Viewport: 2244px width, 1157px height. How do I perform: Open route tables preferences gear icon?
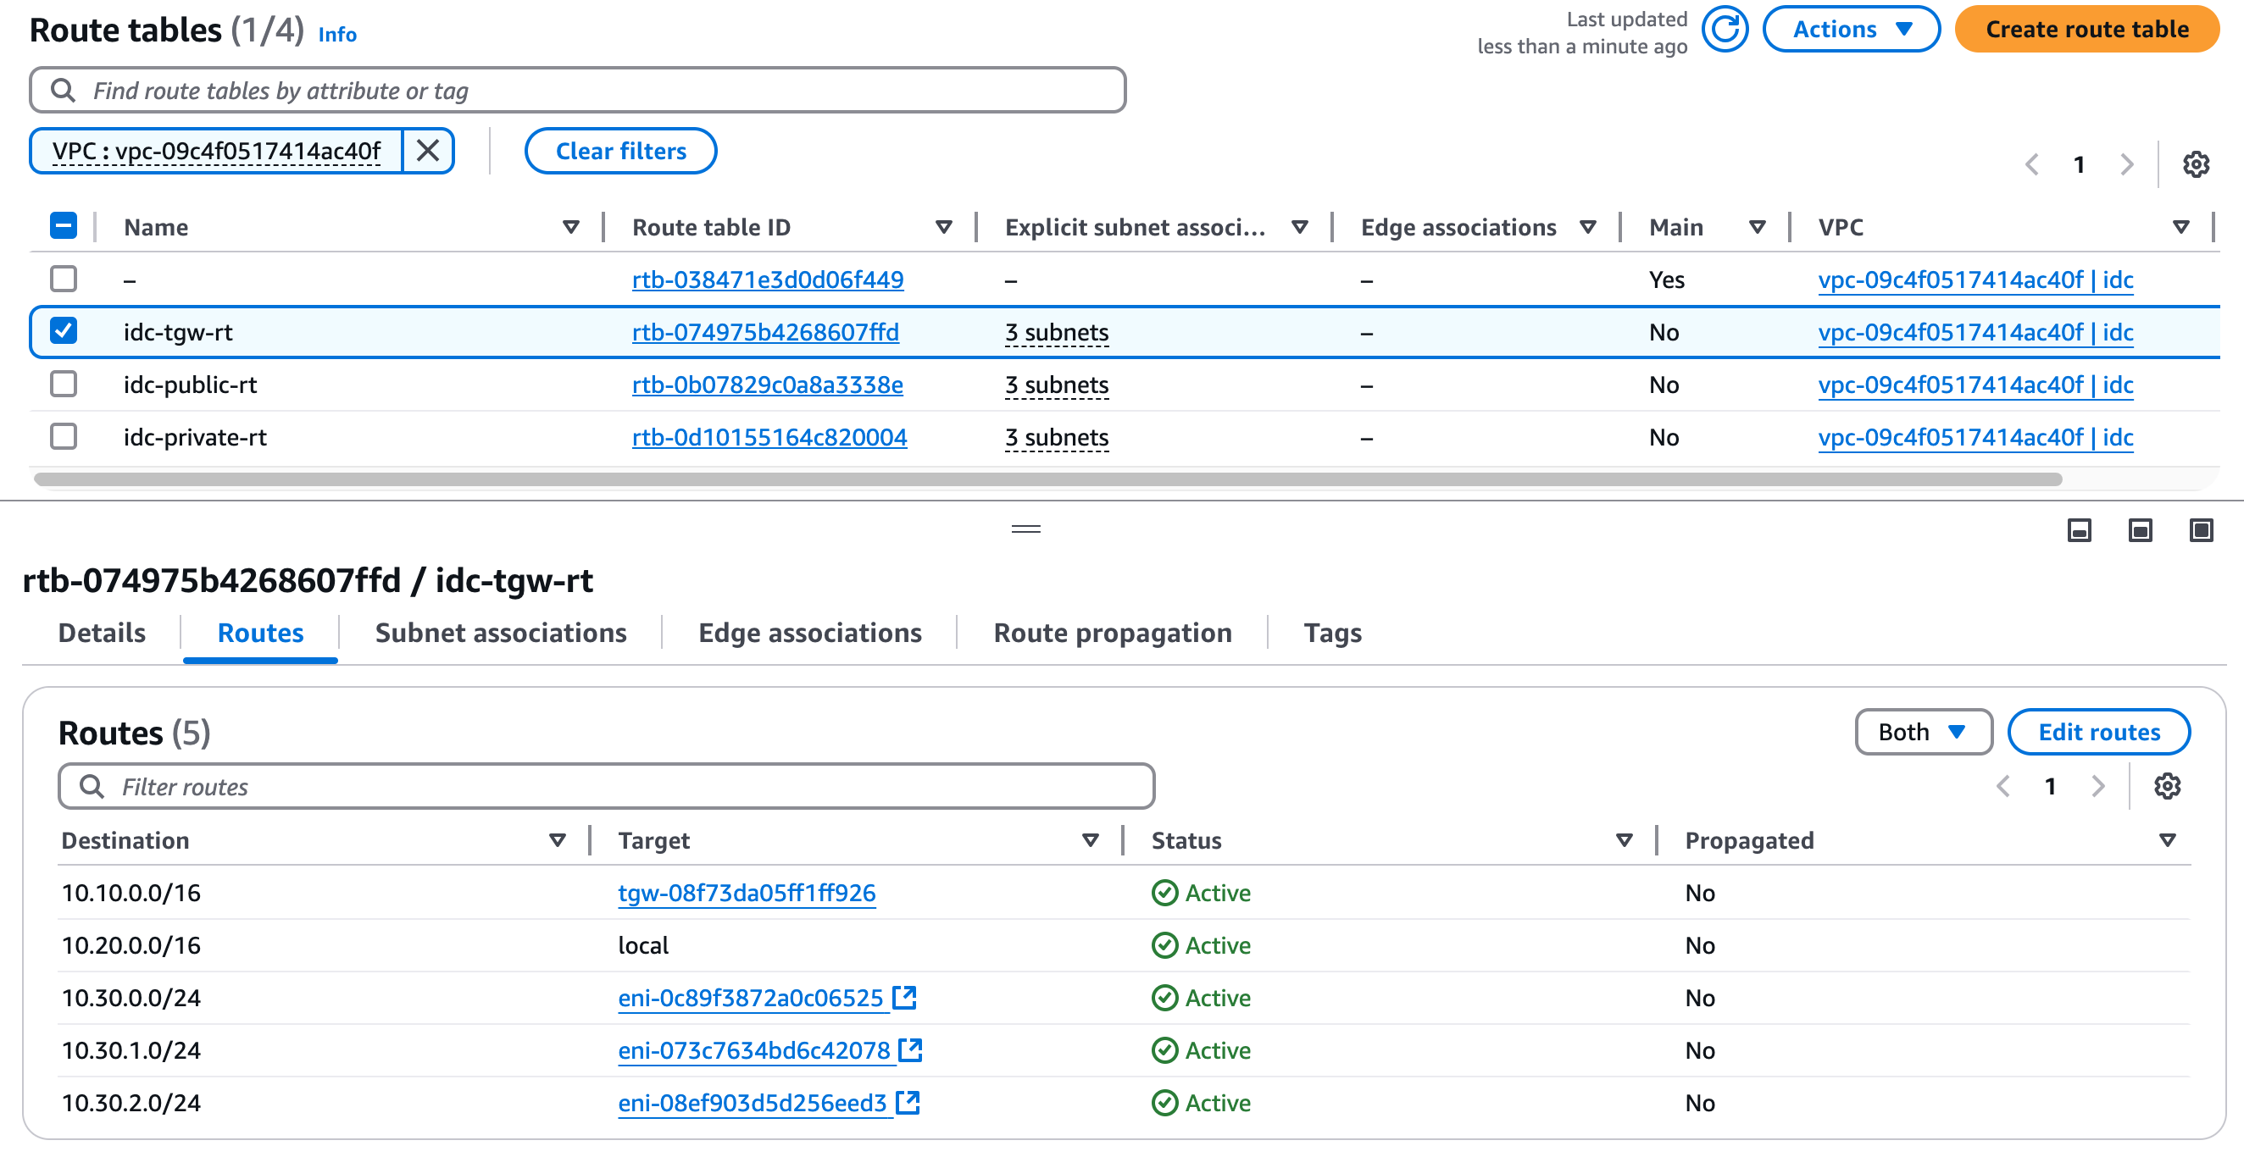click(x=2195, y=164)
